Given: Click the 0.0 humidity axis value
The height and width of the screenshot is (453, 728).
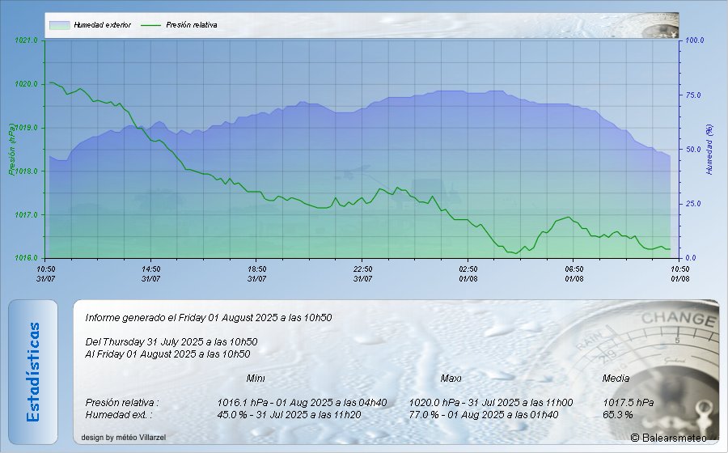Looking at the screenshot, I should point(691,258).
